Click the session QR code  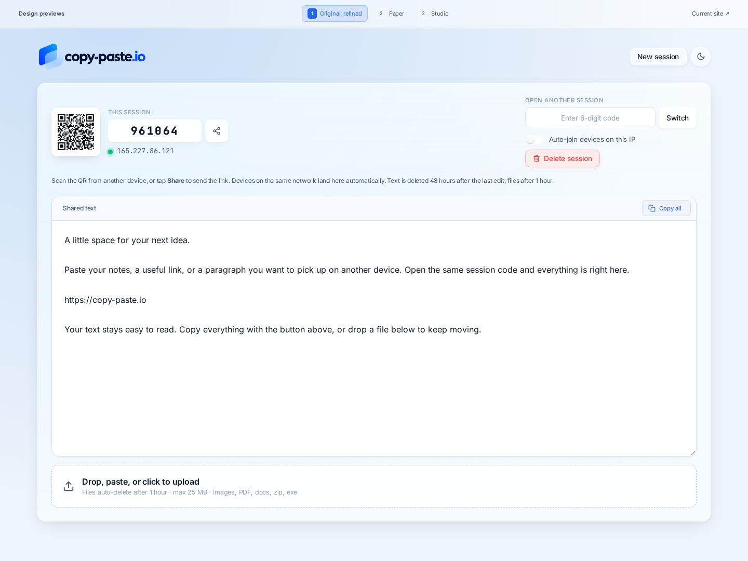pos(76,132)
